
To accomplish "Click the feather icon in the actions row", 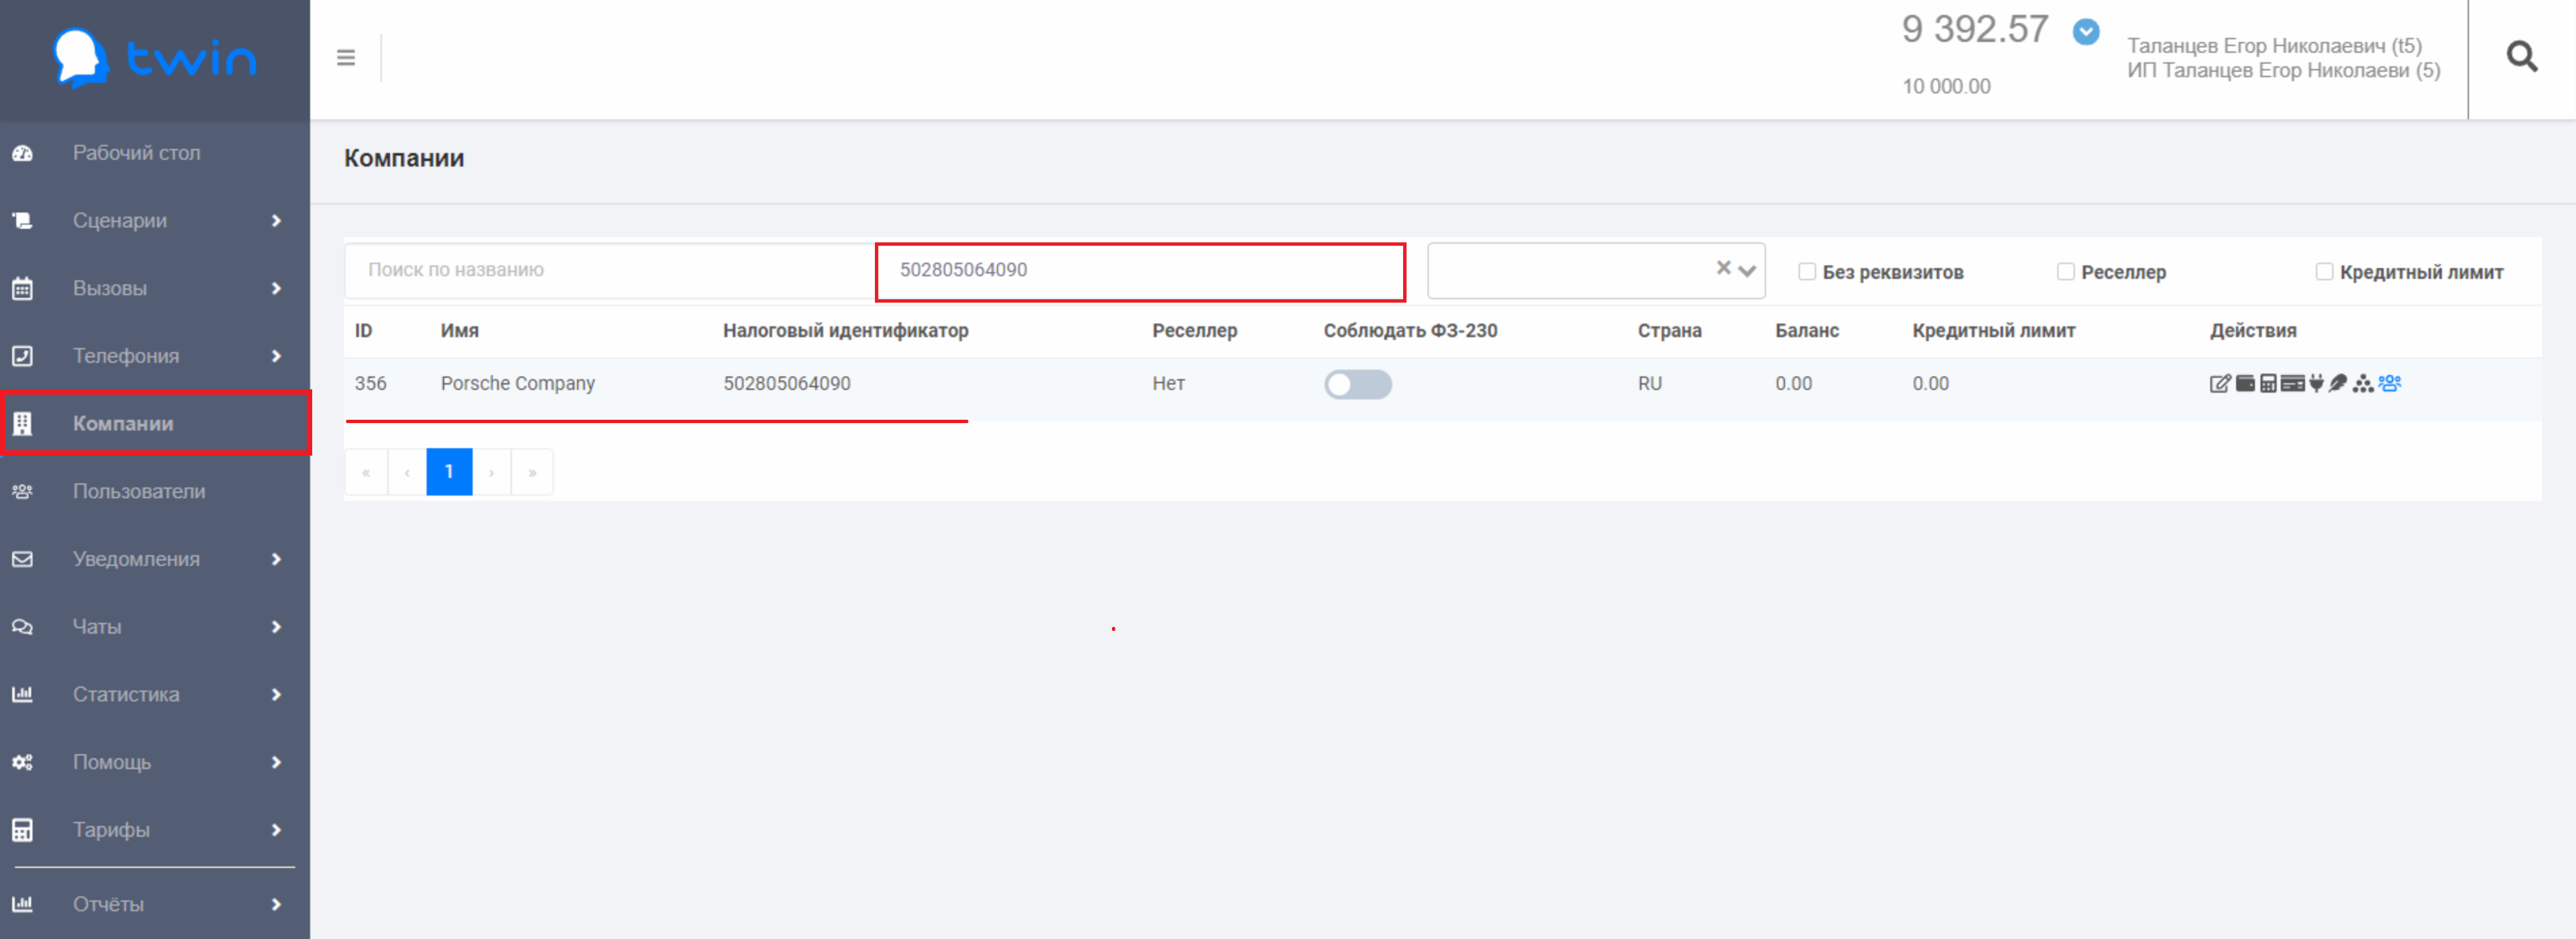I will (x=2338, y=384).
